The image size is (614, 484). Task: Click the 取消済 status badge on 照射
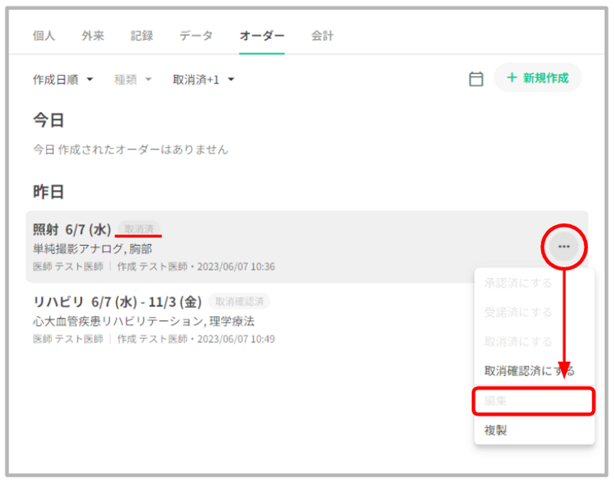[139, 229]
